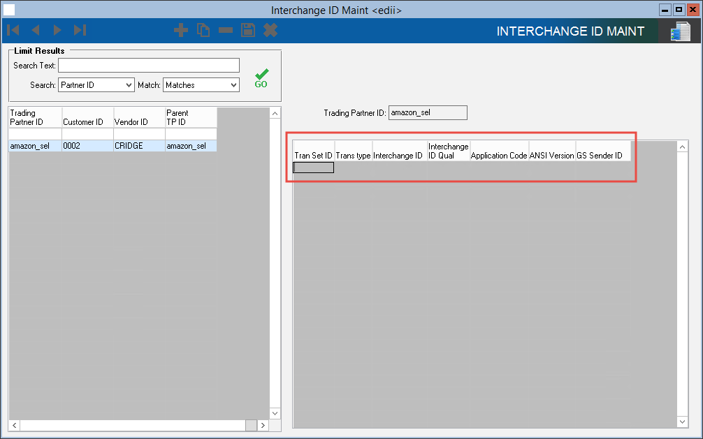The width and height of the screenshot is (703, 439).
Task: Type in the Search Text field
Action: [x=148, y=66]
